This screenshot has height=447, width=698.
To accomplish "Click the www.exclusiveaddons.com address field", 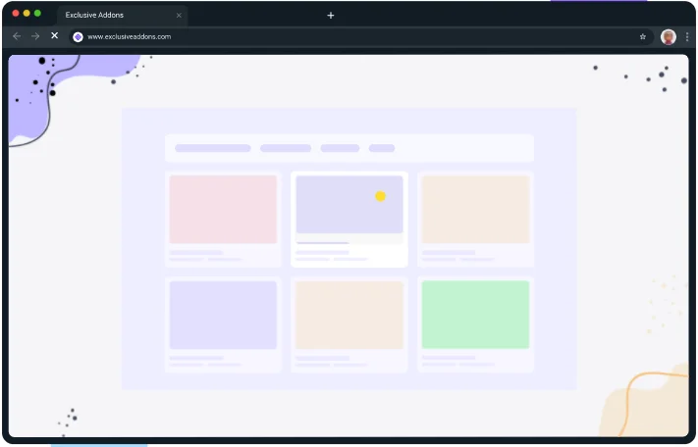I will 360,37.
